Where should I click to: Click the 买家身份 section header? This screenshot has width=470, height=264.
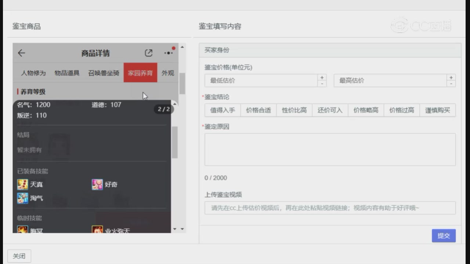tap(330, 50)
